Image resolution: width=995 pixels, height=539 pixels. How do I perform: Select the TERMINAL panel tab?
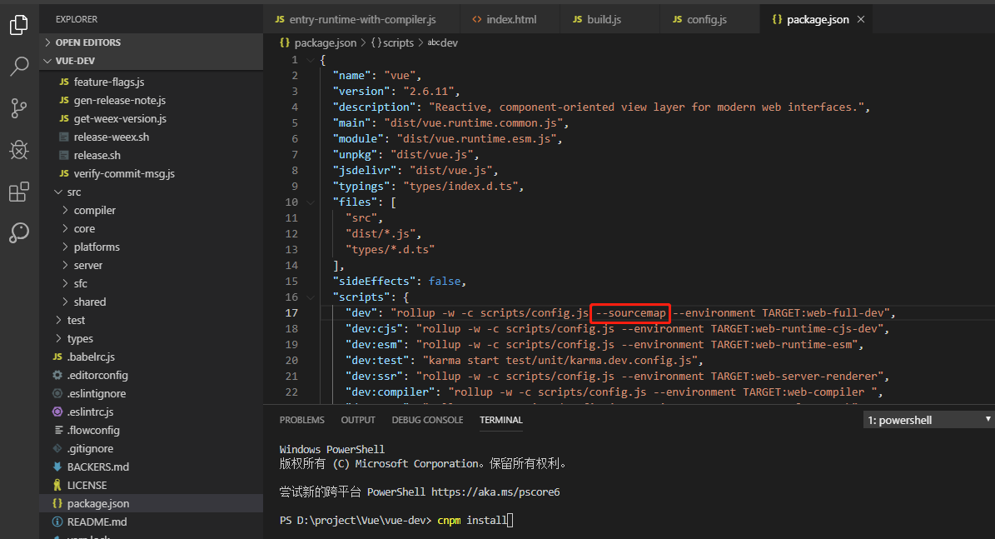coord(501,420)
